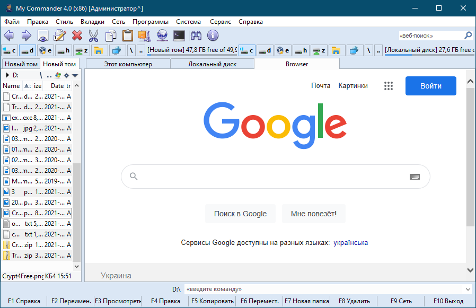Screen dimensions: 476x308
Task: Expand the triangle next to D: path
Action: pyautogui.click(x=7, y=75)
